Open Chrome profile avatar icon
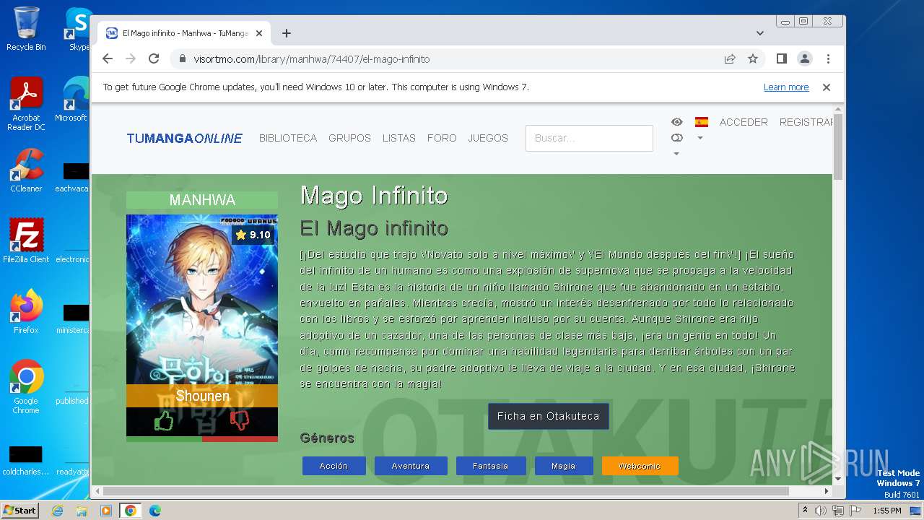924x520 pixels. click(805, 58)
